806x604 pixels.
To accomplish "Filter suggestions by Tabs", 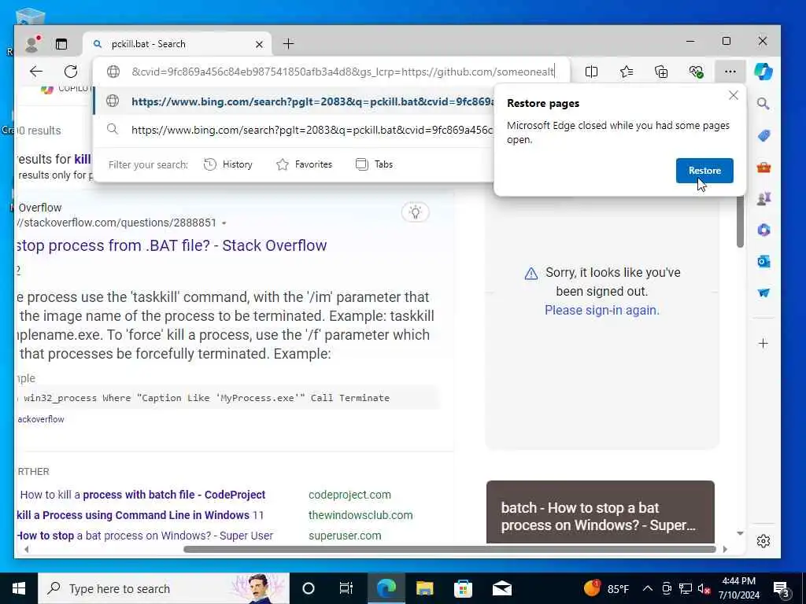I will (x=374, y=164).
